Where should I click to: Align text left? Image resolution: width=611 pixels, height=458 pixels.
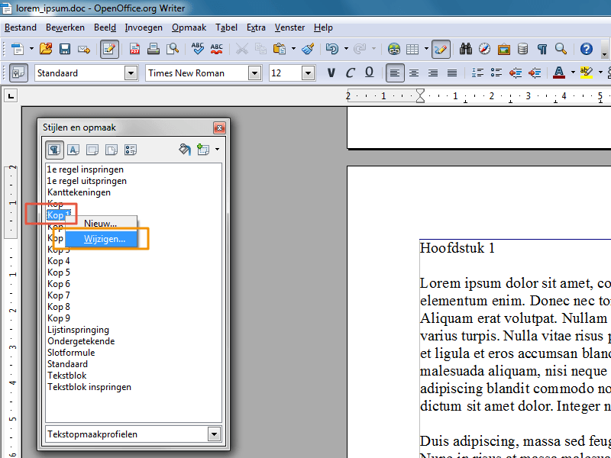[x=395, y=73]
